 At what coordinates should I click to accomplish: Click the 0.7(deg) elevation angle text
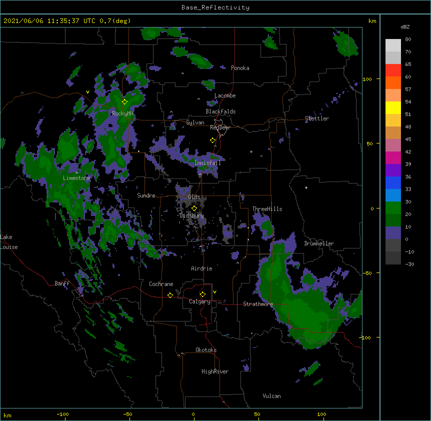115,21
